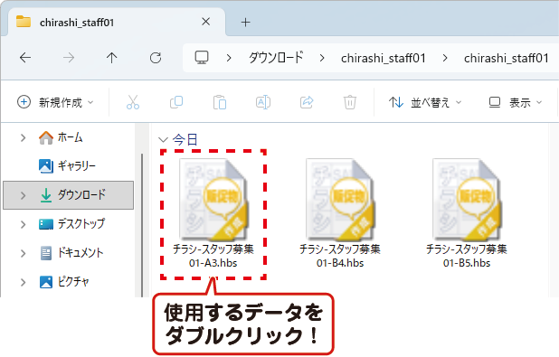
Task: Click the Paste clipboard icon
Action: (220, 102)
